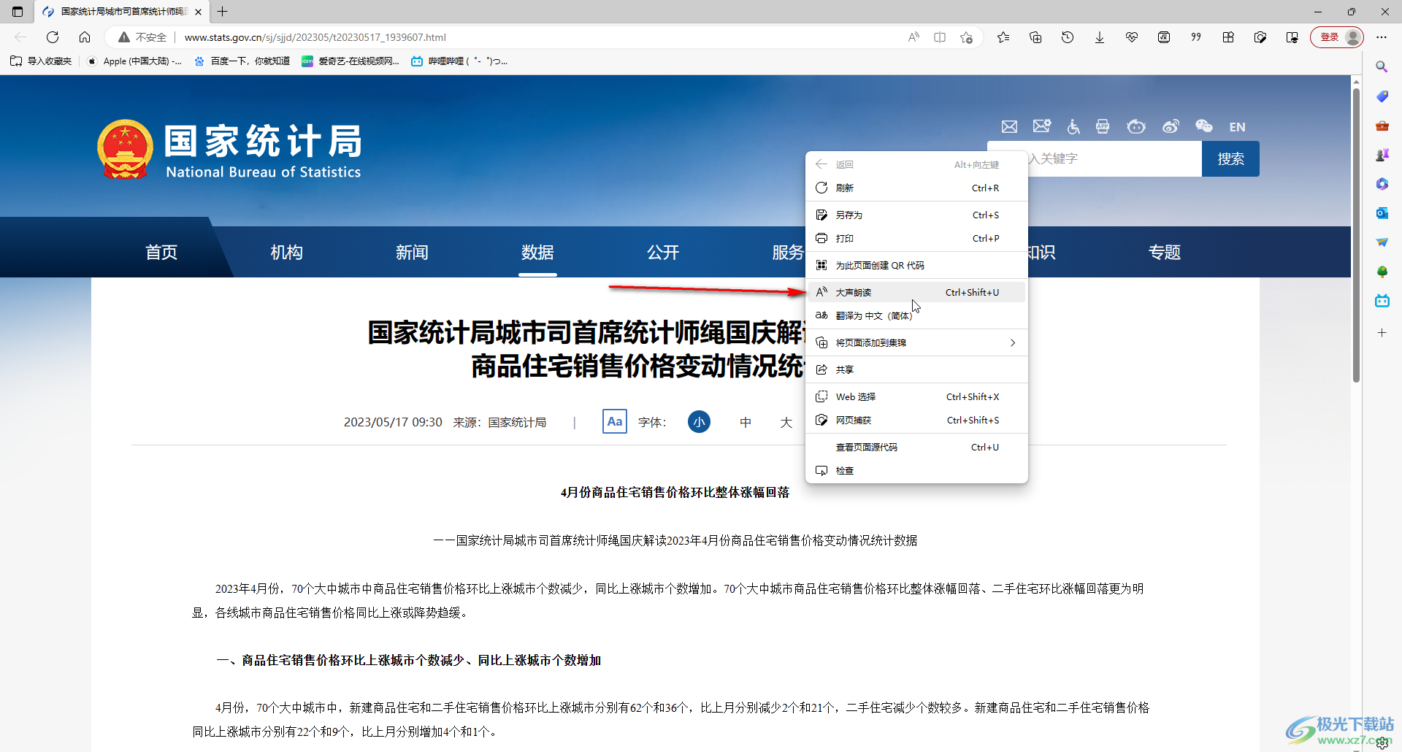Select 大声朗读 in the context menu

click(916, 293)
